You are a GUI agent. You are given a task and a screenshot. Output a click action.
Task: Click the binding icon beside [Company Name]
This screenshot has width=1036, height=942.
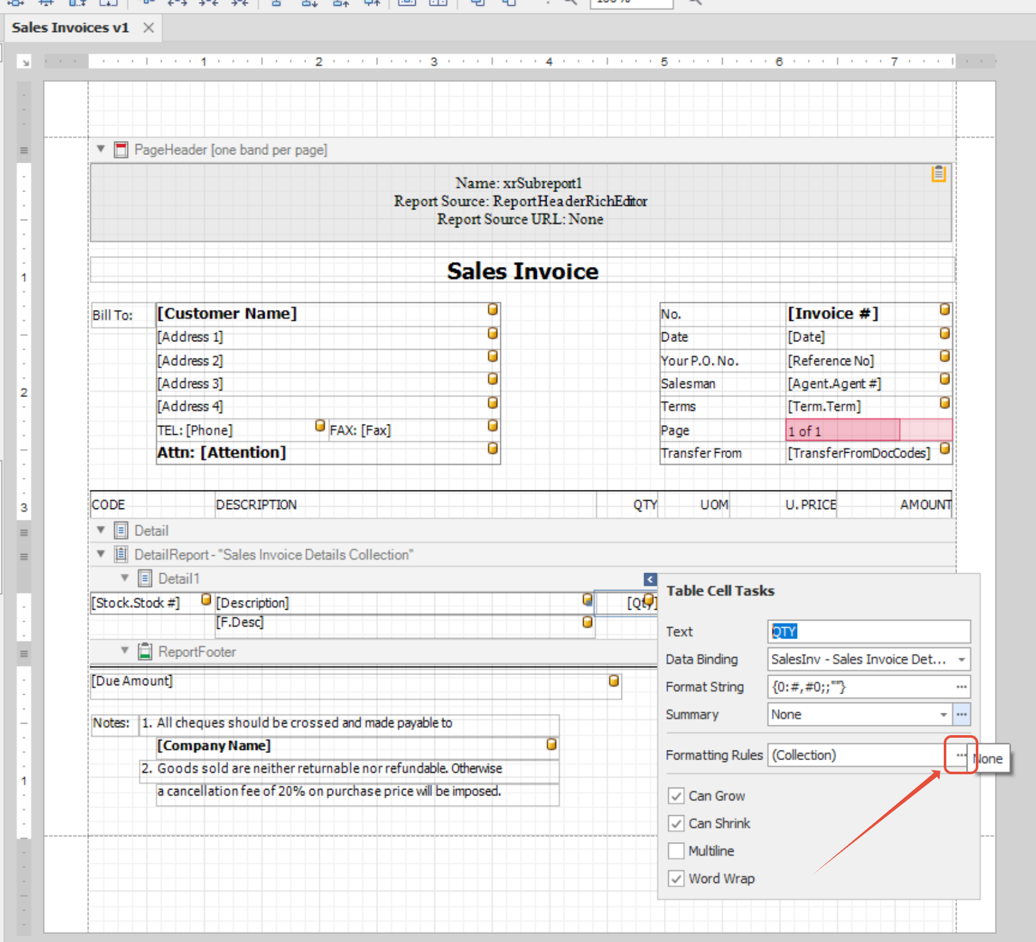pyautogui.click(x=551, y=745)
